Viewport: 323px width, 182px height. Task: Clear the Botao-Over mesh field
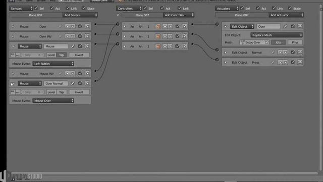point(267,42)
